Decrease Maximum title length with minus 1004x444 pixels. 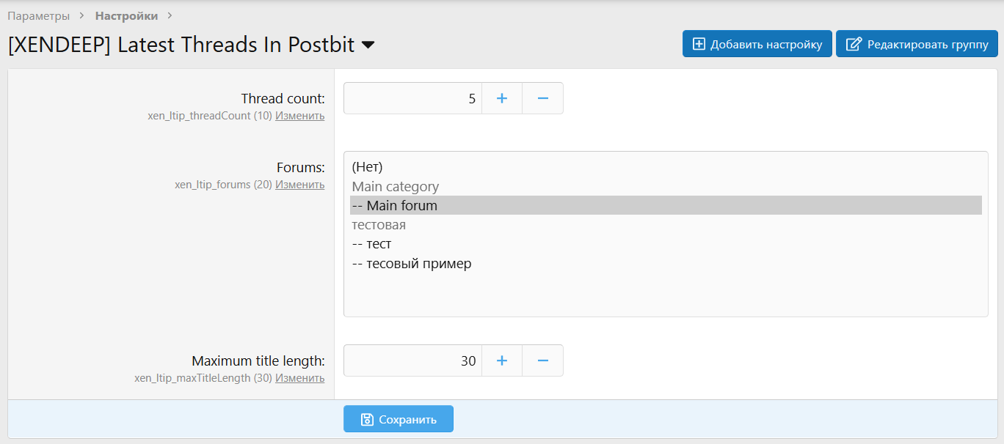click(543, 360)
